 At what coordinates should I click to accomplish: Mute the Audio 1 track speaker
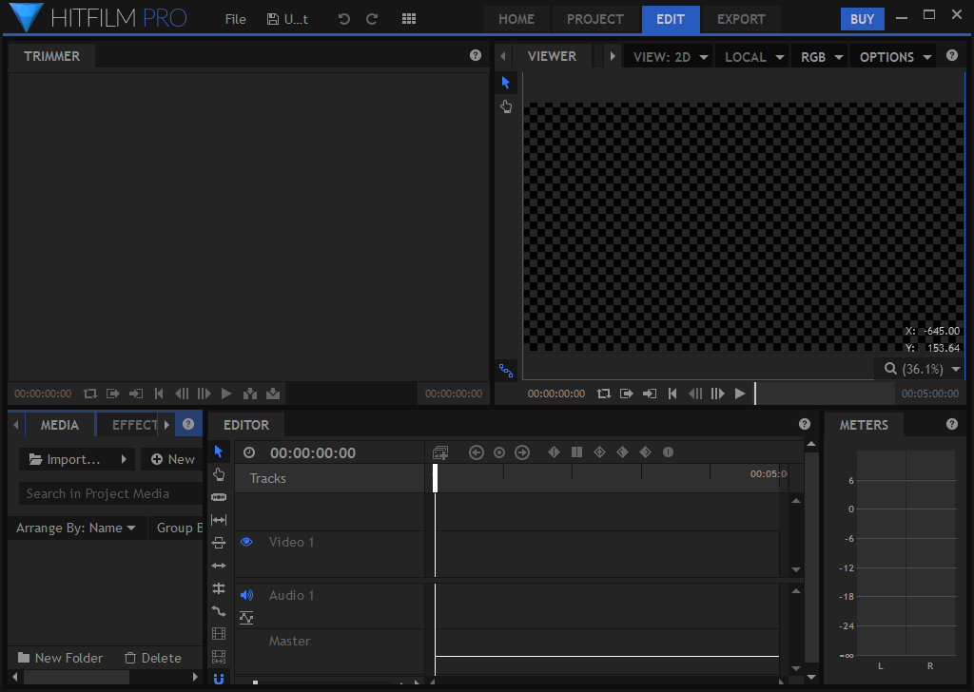tap(246, 595)
